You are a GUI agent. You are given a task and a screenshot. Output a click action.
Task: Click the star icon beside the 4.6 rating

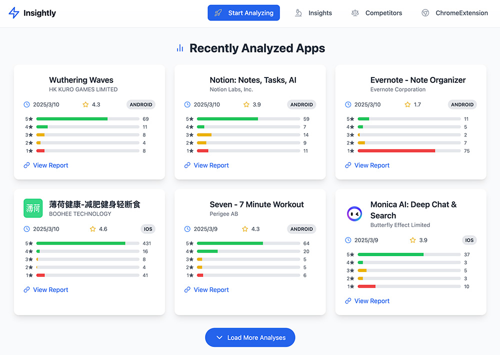pyautogui.click(x=93, y=229)
